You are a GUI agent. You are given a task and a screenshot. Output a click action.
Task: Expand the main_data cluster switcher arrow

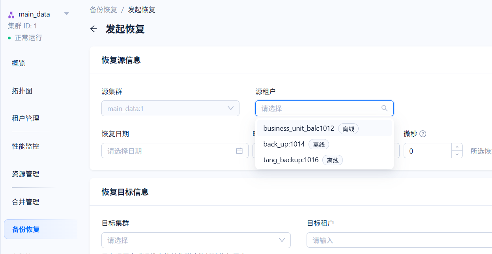(67, 14)
